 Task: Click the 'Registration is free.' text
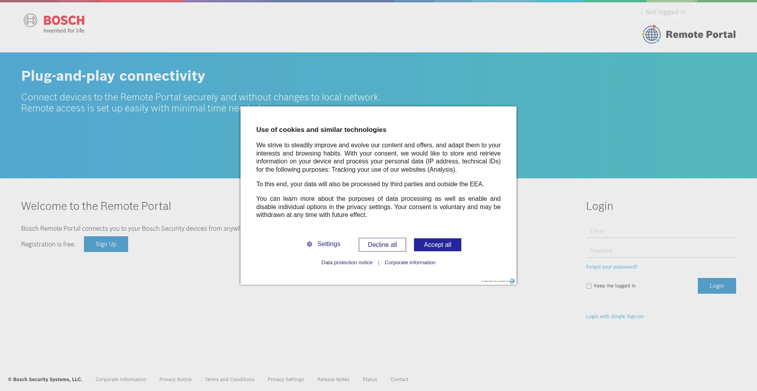tap(48, 245)
